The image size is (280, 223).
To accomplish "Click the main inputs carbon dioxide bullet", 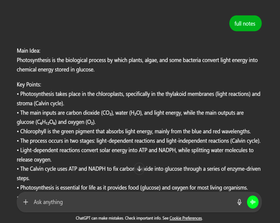I will 131,118.
